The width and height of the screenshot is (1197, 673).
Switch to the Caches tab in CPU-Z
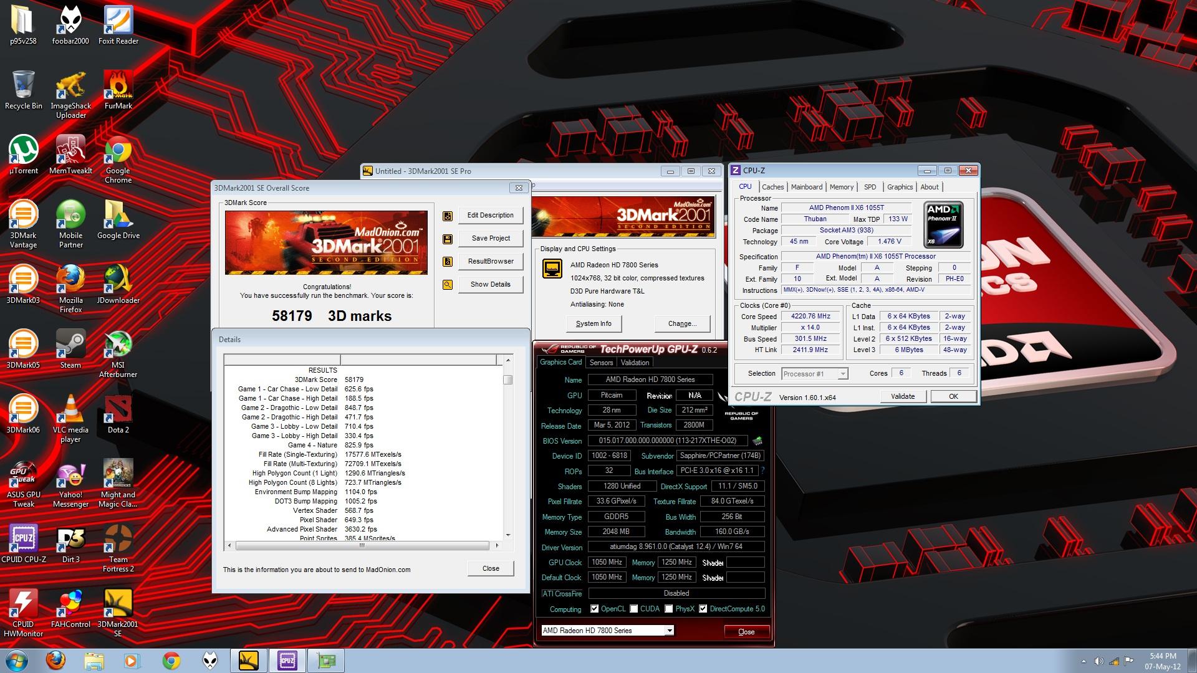[772, 187]
